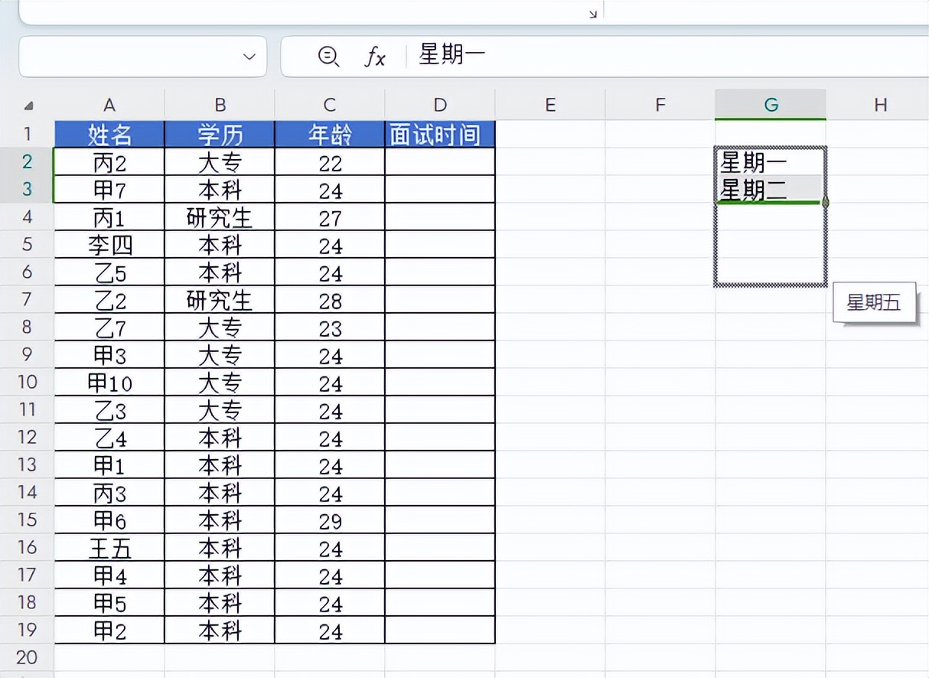Screen dimensions: 929x678
Task: Select the name cell 乙3
Action: (109, 410)
